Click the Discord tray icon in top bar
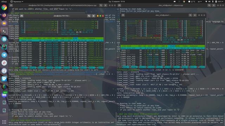This screenshot has width=225, height=126. 174,1
